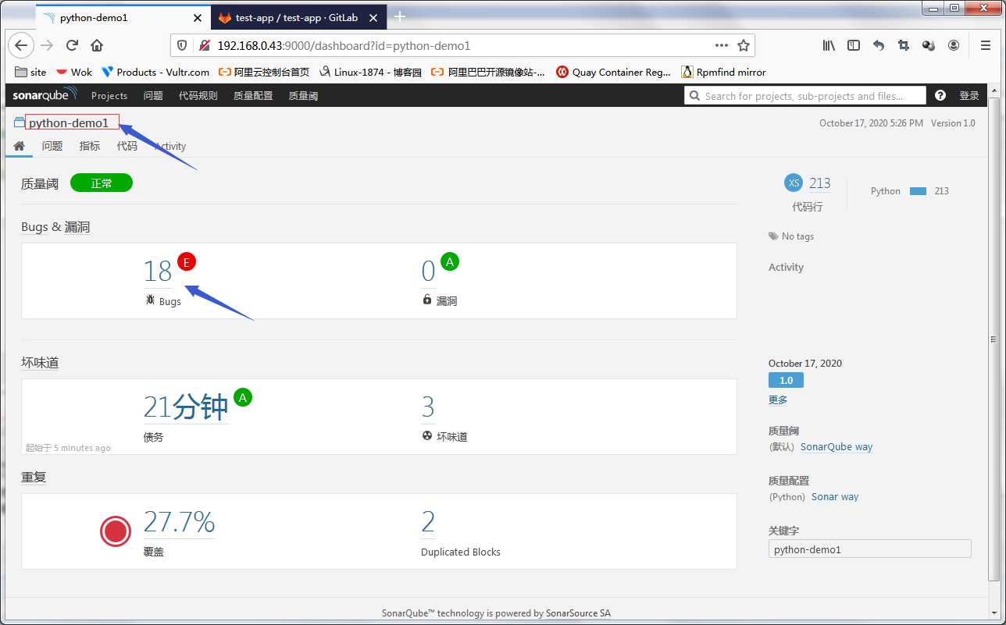
Task: Open the page actions three-dot menu
Action: coord(722,45)
